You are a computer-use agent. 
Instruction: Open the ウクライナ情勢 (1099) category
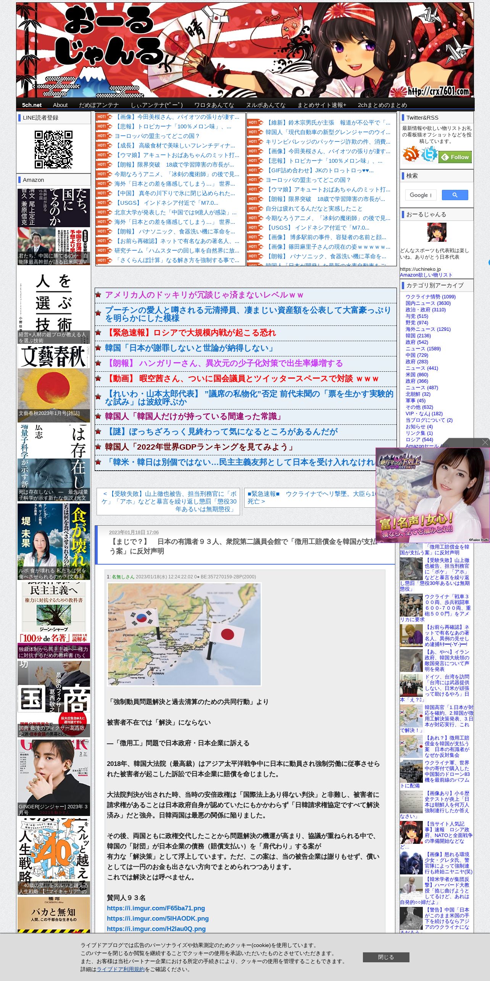430,296
